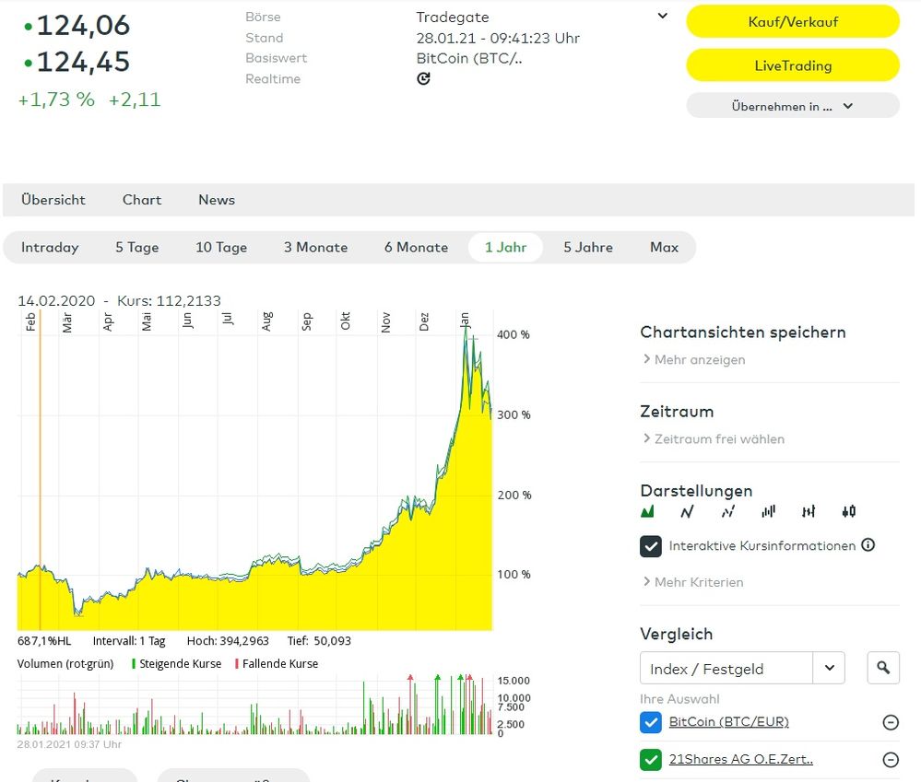Select the green area chart display icon

[x=647, y=511]
